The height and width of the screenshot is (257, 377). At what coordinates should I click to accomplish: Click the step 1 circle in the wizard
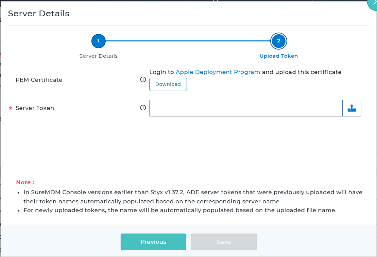98,41
